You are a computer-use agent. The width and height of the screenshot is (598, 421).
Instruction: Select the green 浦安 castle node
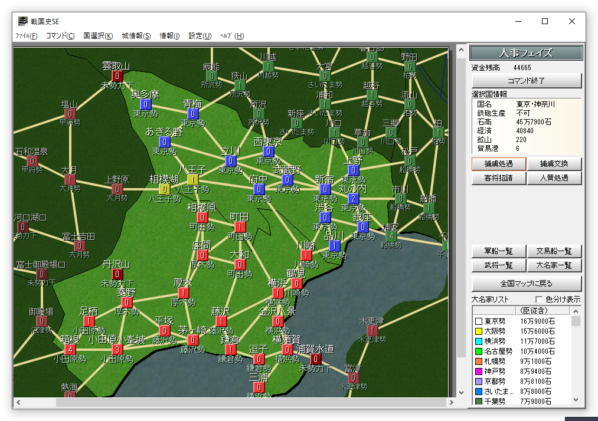point(391,236)
